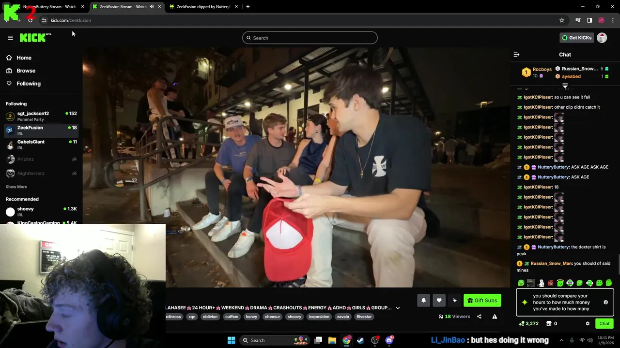Screen dimensions: 620x348
Task: Switch to NutteryButtery Stream tab
Action: pyautogui.click(x=48, y=7)
